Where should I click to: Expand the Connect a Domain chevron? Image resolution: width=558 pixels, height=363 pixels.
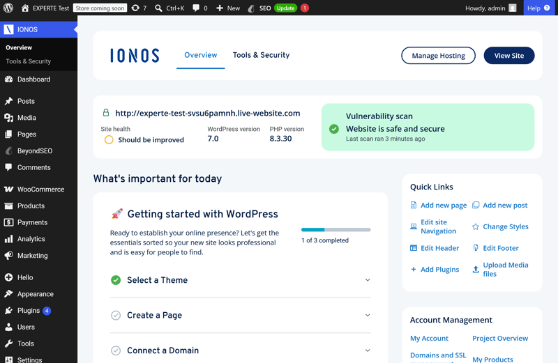click(x=368, y=350)
